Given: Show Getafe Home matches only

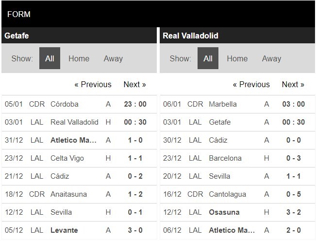Looking at the screenshot, I should point(79,58).
